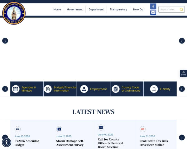This screenshot has width=187, height=149.
Task: Click the LATEST NEWS heading
Action: pos(93,112)
